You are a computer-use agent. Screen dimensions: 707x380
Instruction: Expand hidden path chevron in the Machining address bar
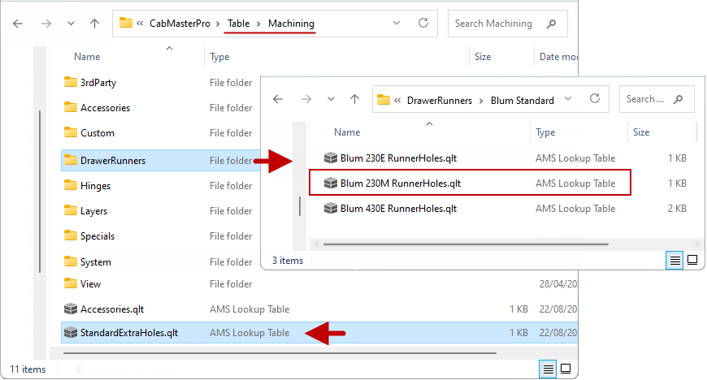coord(141,24)
